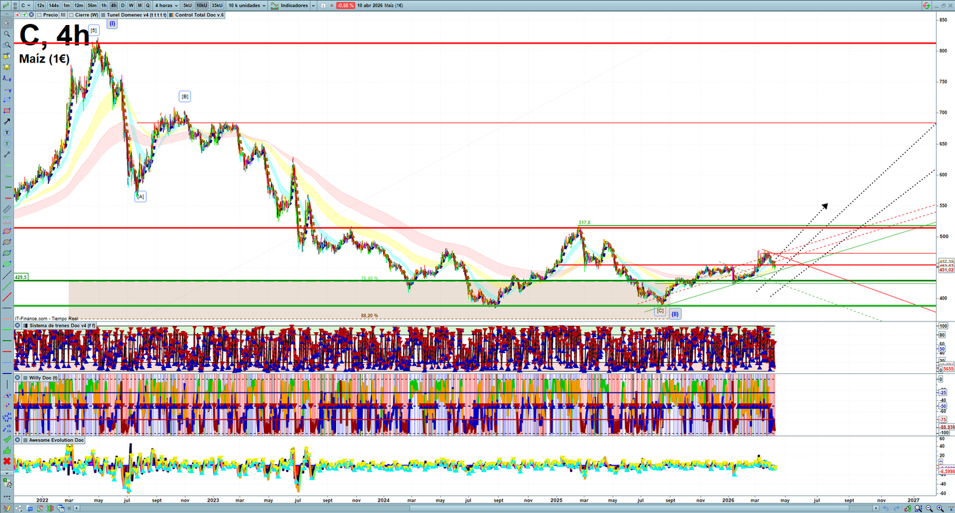Open the 10 k unidades dropdown
The image size is (955, 513).
click(247, 5)
